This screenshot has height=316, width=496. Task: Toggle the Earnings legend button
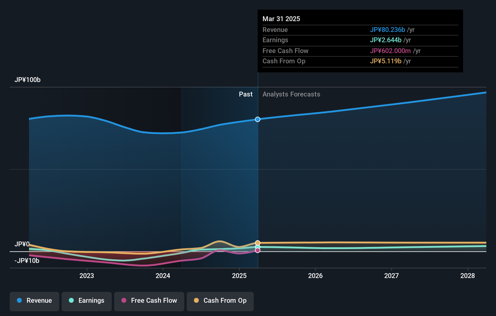[x=87, y=301]
